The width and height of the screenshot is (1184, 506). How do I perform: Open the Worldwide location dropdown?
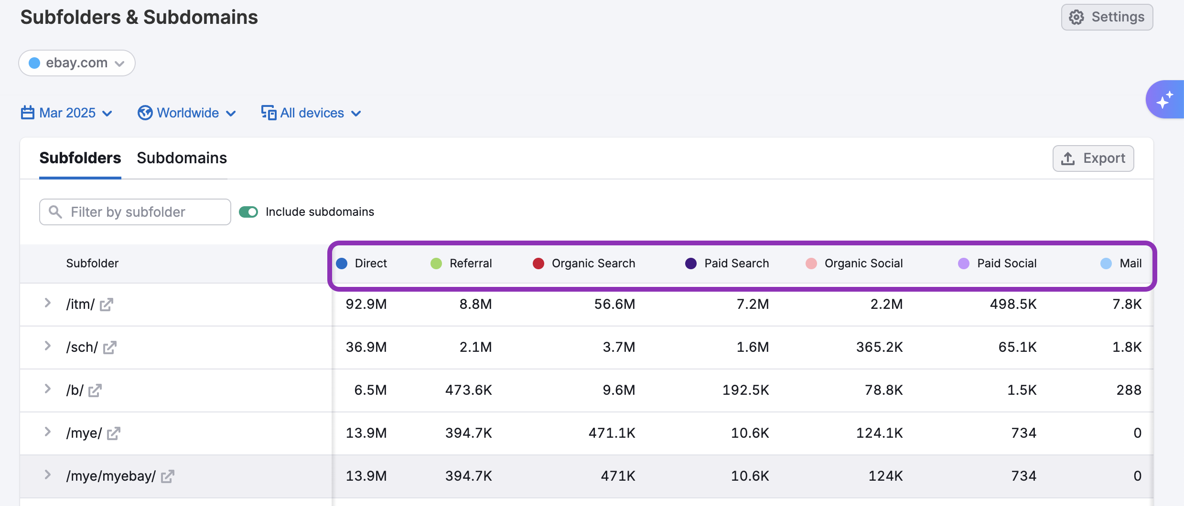tap(187, 113)
